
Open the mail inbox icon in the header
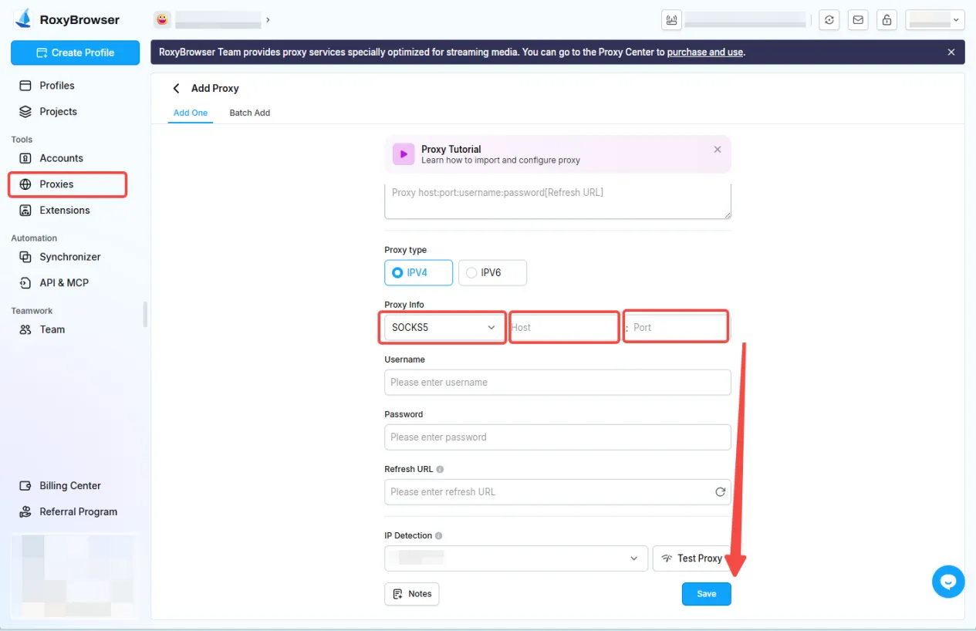[x=858, y=19]
